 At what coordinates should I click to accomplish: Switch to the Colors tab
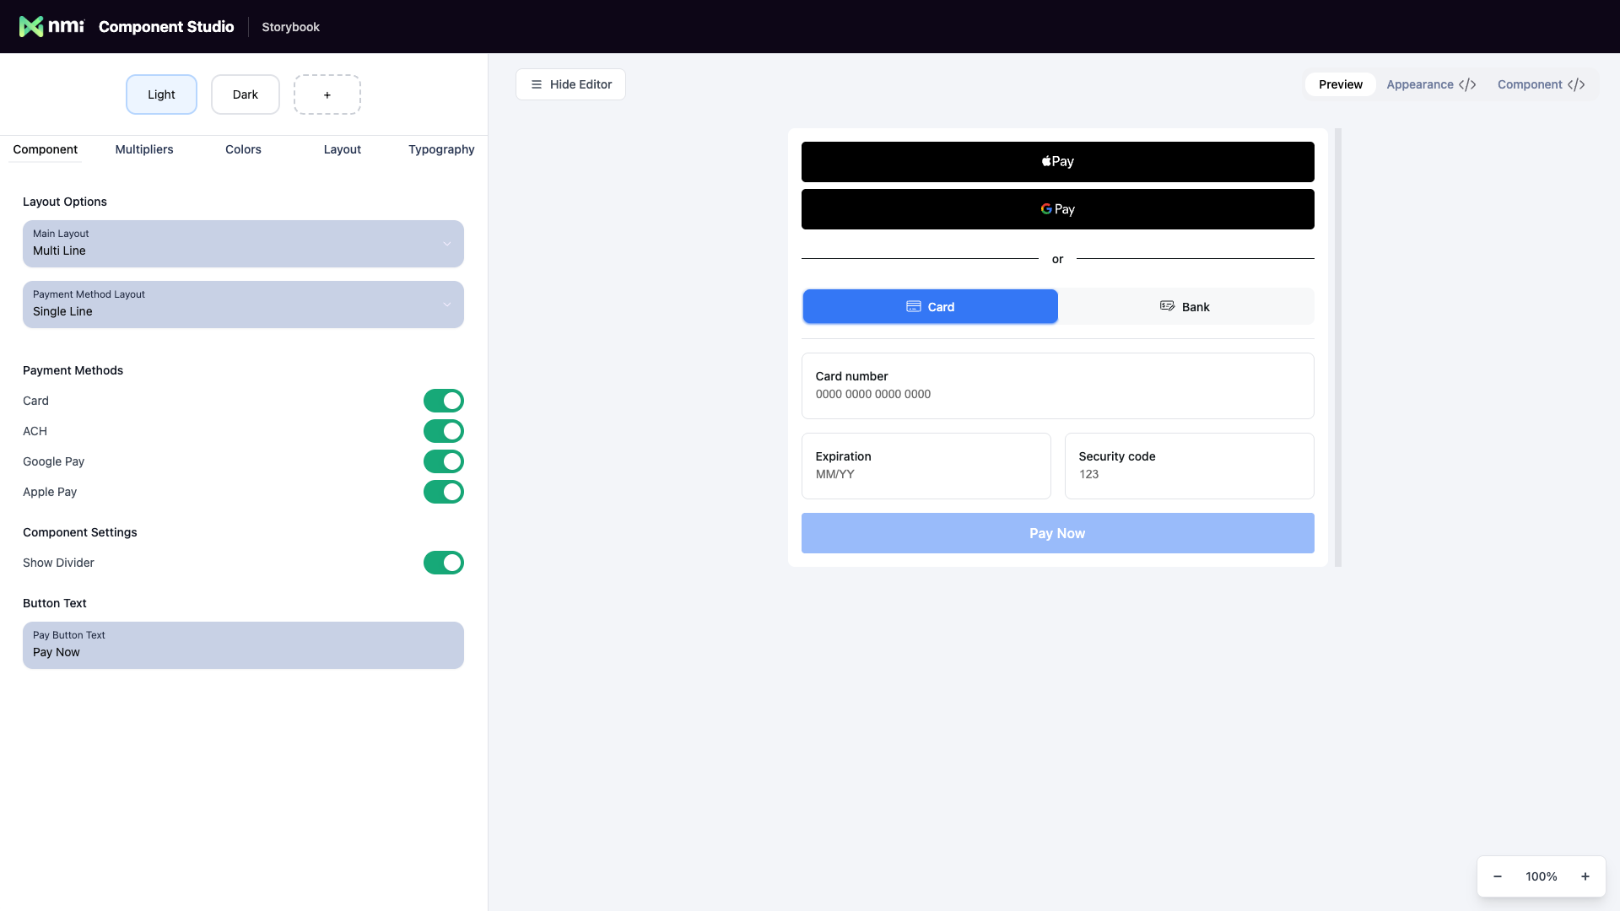pyautogui.click(x=243, y=149)
